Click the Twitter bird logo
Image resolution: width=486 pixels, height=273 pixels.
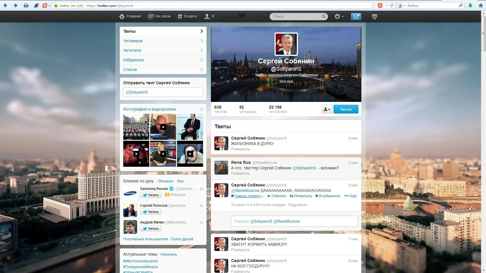[x=242, y=16]
